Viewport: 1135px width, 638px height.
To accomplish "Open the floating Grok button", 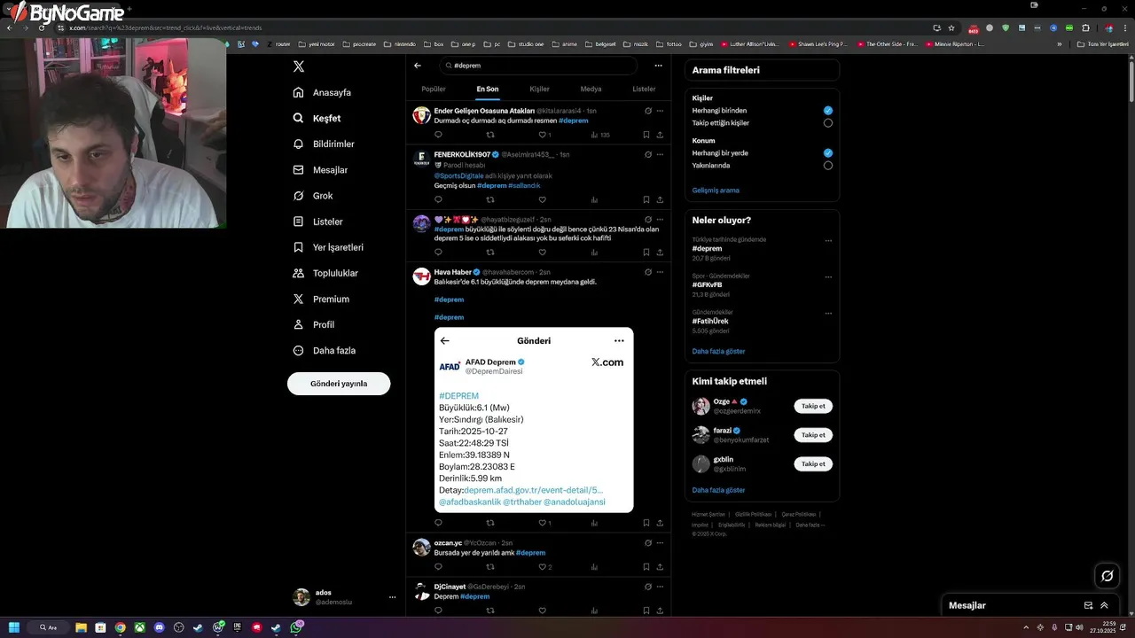I will tap(1107, 576).
